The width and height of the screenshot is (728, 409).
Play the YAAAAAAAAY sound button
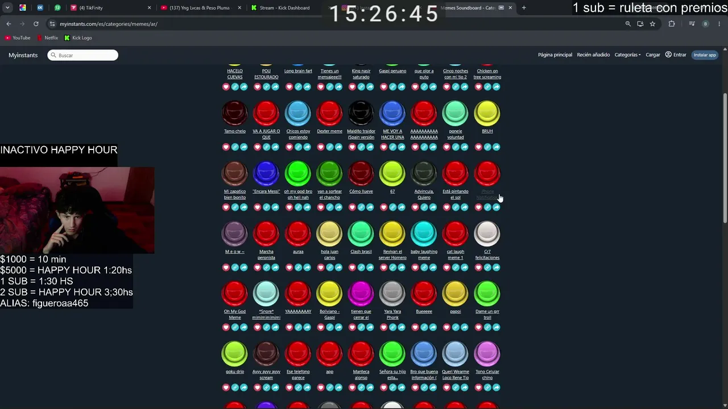point(298,294)
